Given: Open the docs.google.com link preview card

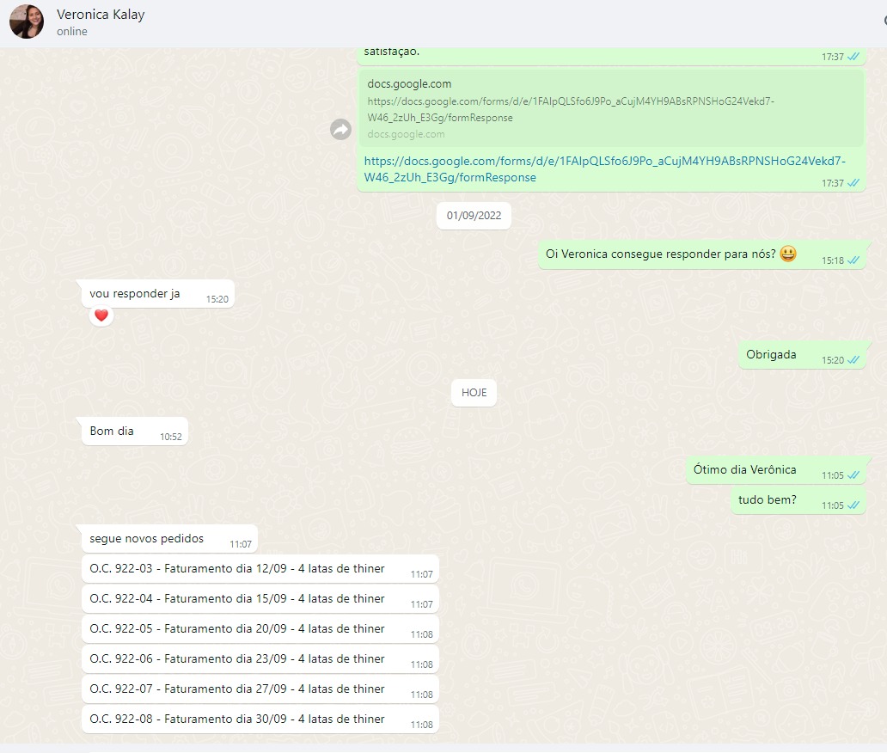Looking at the screenshot, I should tap(610, 108).
